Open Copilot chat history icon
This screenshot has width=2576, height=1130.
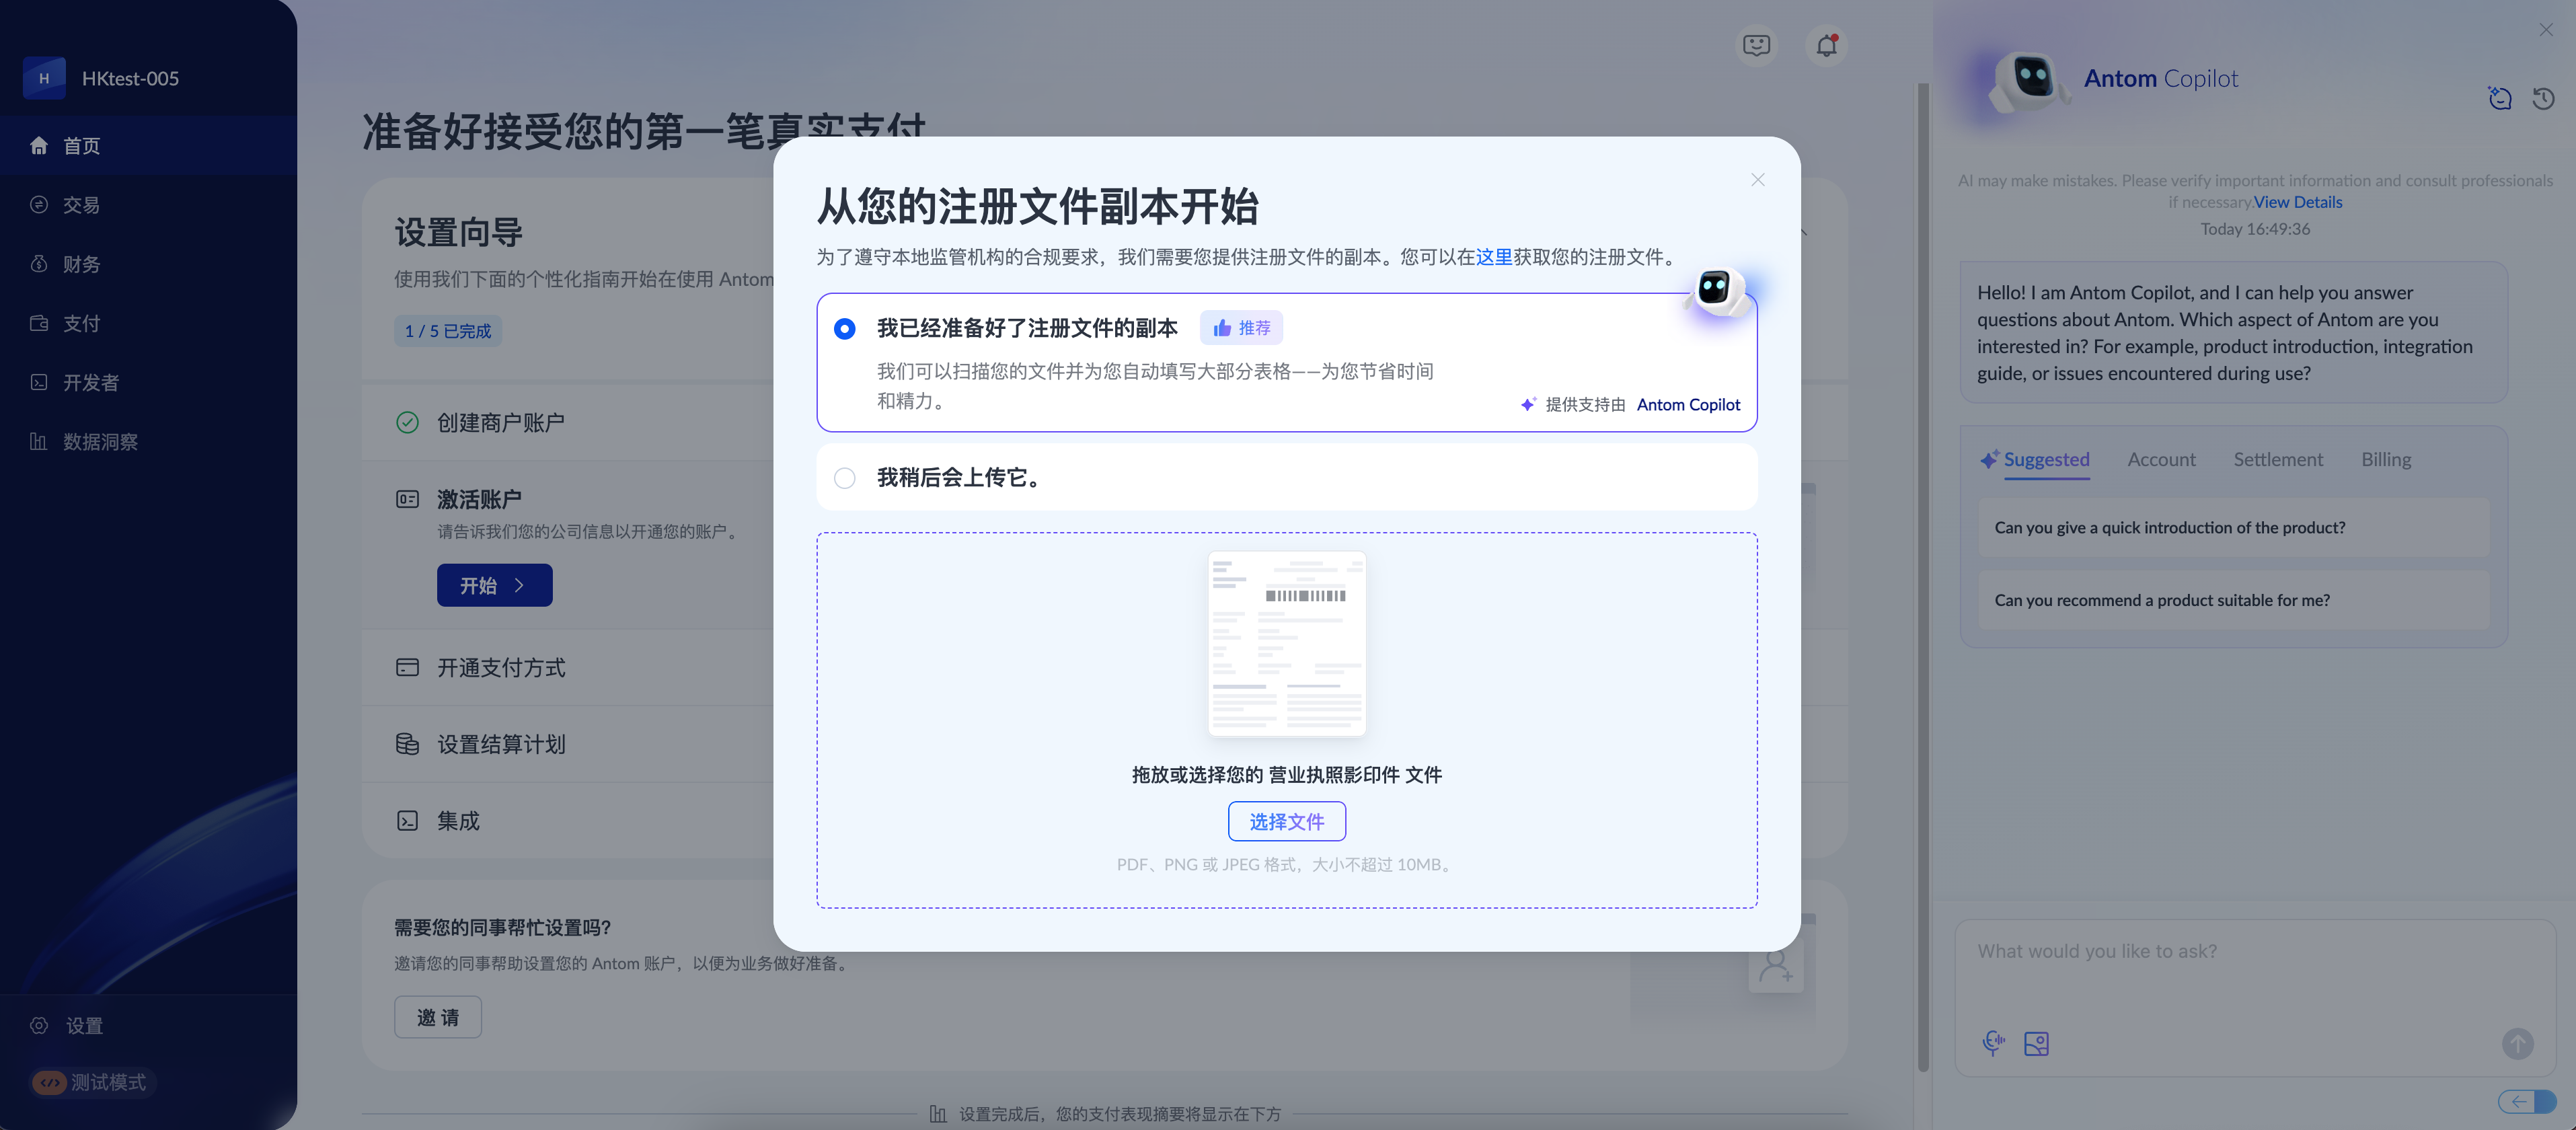2543,98
